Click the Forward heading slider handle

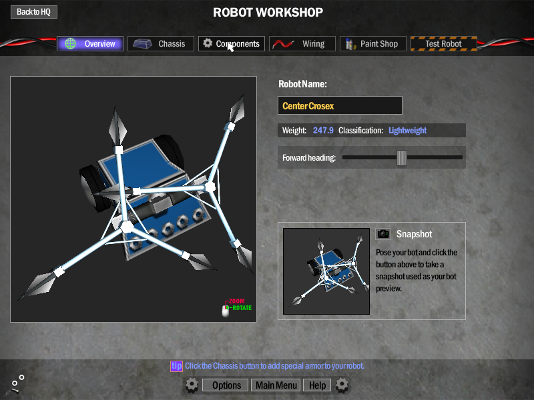tap(402, 158)
